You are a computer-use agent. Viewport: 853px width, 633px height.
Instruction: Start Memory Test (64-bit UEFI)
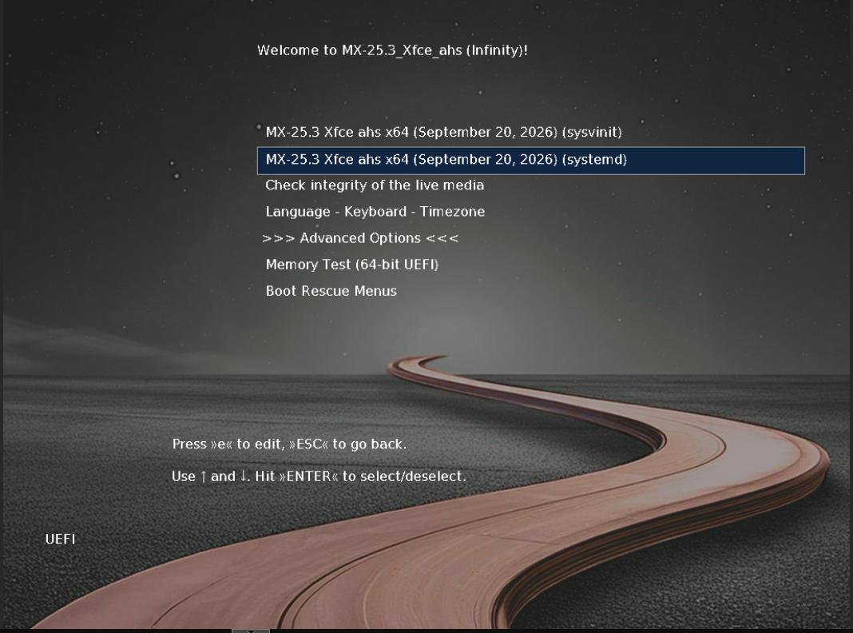coord(352,265)
